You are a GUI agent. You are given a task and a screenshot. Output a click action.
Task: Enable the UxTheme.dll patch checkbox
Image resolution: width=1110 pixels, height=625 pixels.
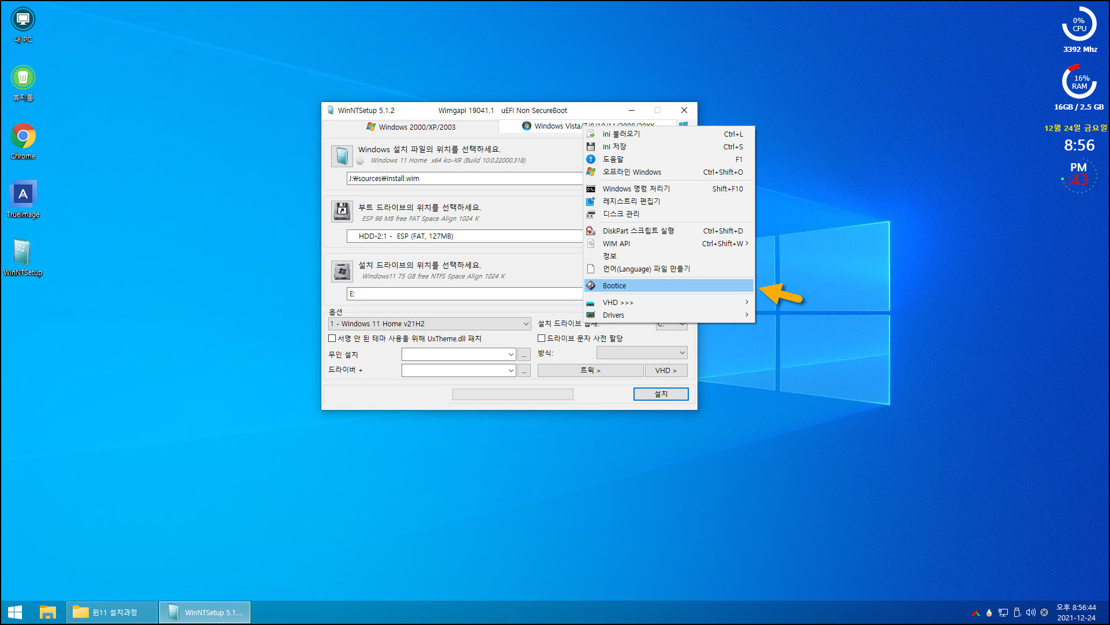click(332, 338)
